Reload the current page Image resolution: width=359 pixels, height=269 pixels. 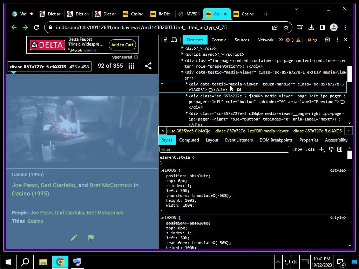coord(36,27)
